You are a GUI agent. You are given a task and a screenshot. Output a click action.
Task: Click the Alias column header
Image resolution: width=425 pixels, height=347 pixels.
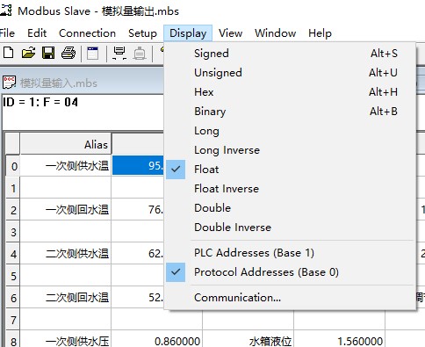(x=66, y=144)
